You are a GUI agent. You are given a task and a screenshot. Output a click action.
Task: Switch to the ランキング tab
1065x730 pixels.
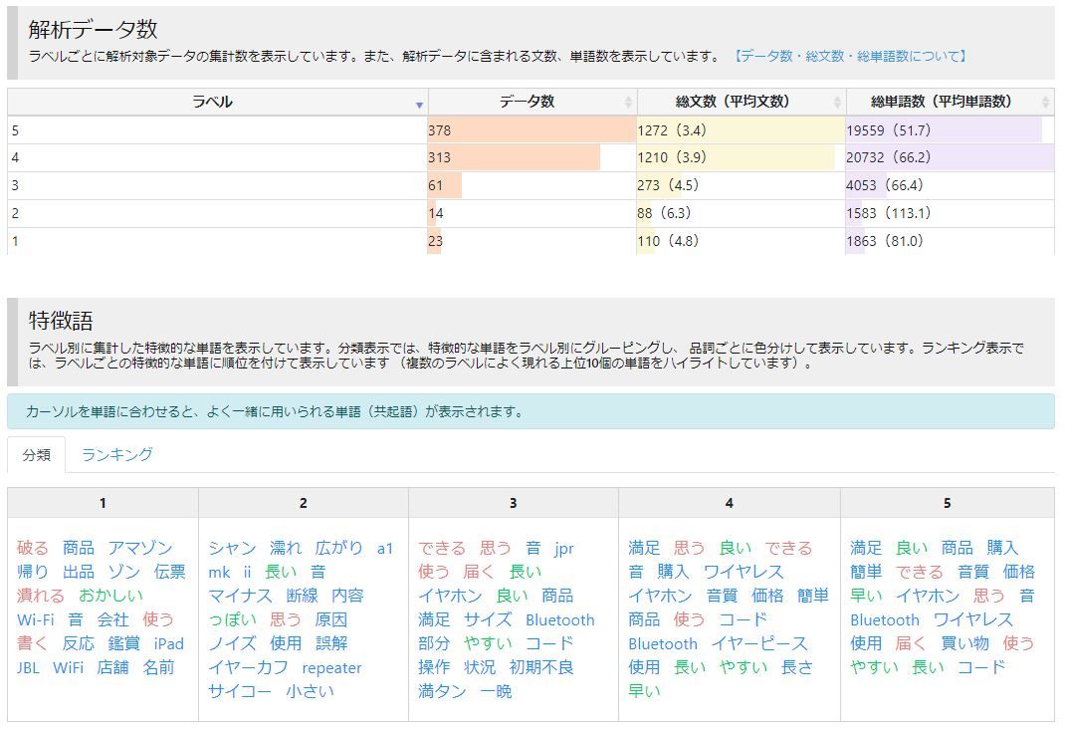117,455
